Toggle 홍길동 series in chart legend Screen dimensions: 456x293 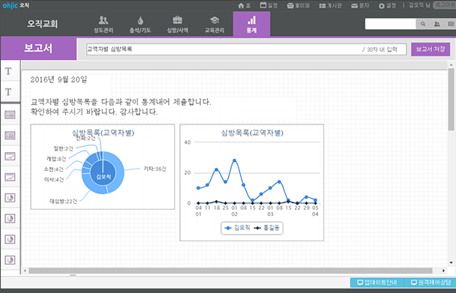[x=267, y=228]
